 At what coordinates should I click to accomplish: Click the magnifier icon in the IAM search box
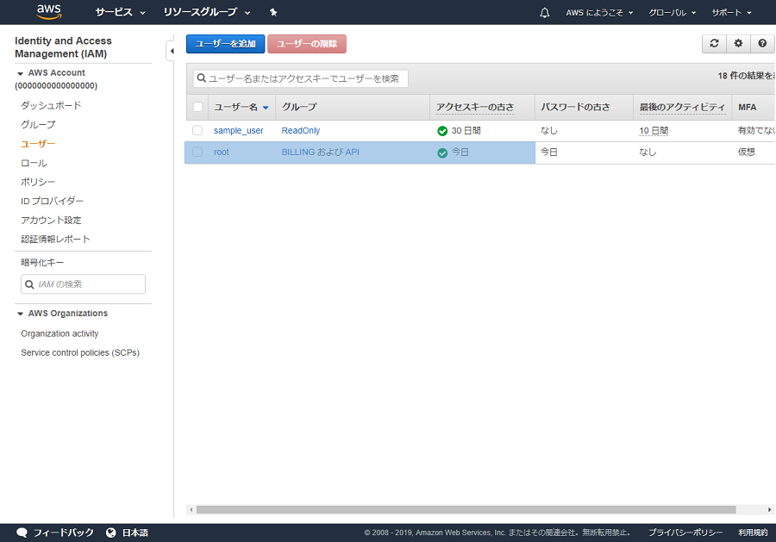29,284
